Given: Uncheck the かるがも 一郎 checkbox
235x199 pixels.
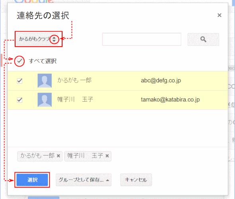Looking at the screenshot, I should click(20, 81).
